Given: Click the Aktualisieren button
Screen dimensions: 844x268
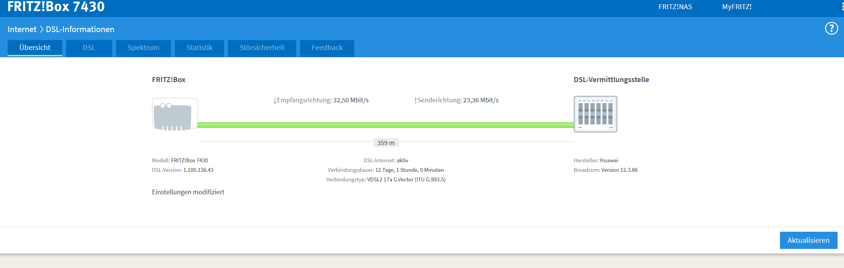Looking at the screenshot, I should click(808, 240).
